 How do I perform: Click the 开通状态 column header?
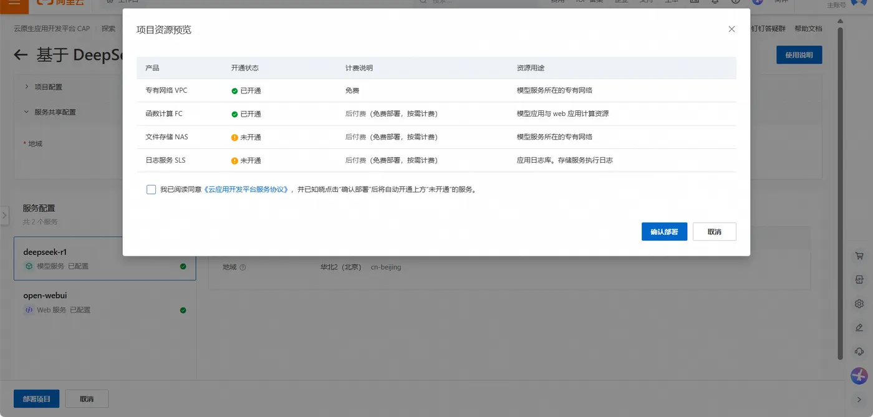245,68
